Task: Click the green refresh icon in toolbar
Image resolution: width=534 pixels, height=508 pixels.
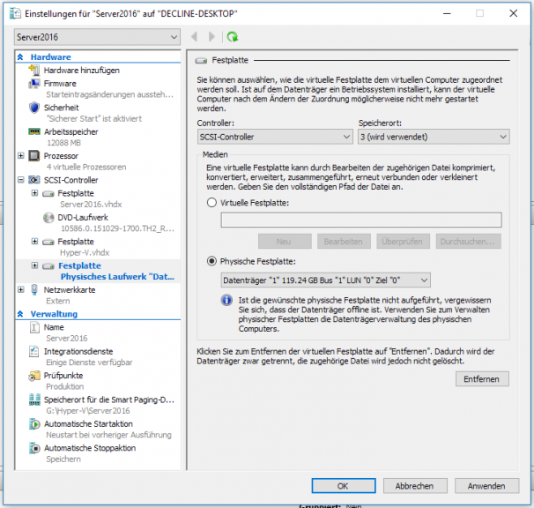Action: (x=233, y=36)
